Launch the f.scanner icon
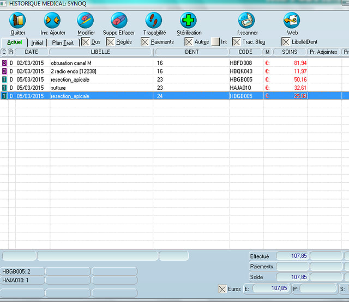This screenshot has height=302, width=349. click(247, 21)
